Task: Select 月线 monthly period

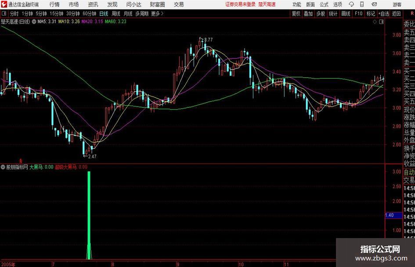Action: [x=128, y=14]
